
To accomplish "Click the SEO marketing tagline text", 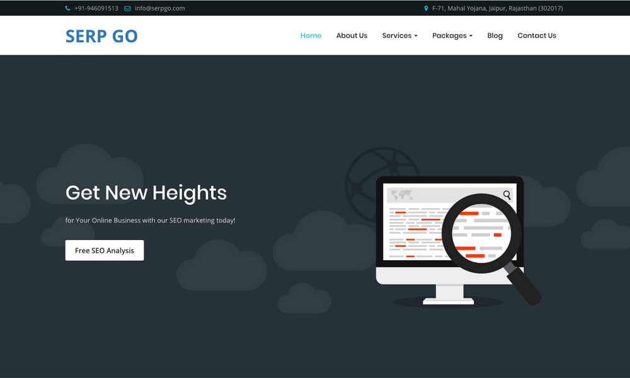I will click(150, 220).
